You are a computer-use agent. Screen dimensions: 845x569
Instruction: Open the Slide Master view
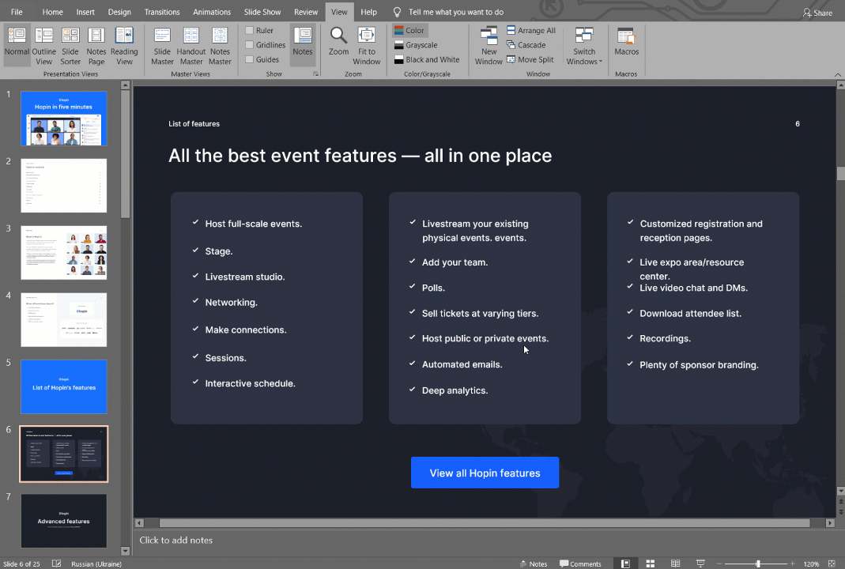pyautogui.click(x=162, y=45)
